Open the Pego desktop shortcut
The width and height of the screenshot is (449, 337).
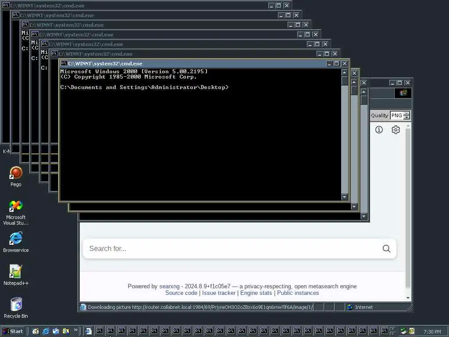(x=16, y=176)
